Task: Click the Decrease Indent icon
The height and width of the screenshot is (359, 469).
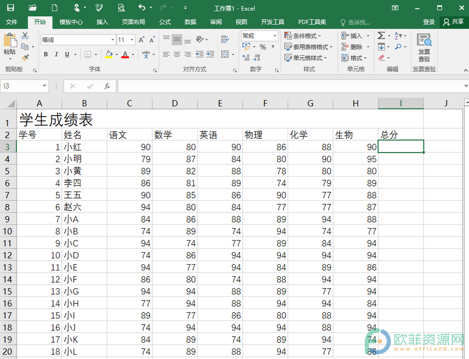Action: pos(200,54)
